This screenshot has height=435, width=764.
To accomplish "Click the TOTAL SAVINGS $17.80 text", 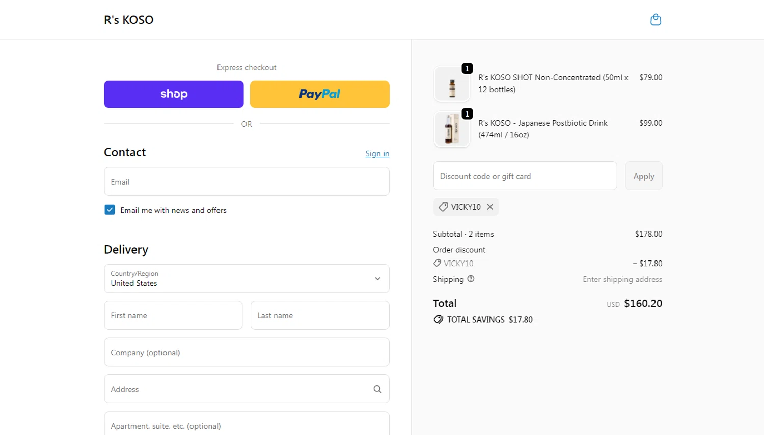I will pos(490,320).
